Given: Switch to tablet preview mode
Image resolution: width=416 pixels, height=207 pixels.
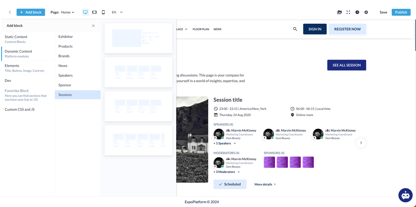Looking at the screenshot, I should pyautogui.click(x=94, y=12).
